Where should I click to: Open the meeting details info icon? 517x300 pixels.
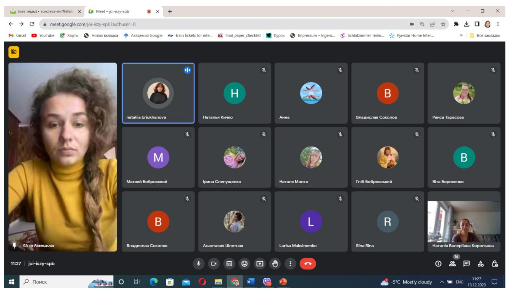point(438,264)
